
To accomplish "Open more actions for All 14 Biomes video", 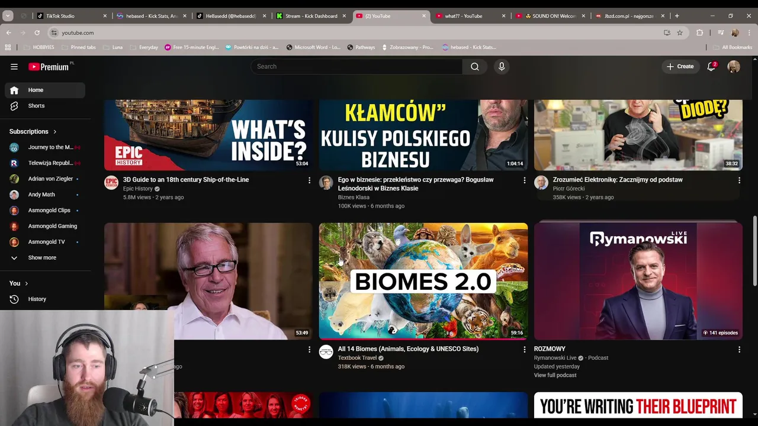I will coord(524,350).
